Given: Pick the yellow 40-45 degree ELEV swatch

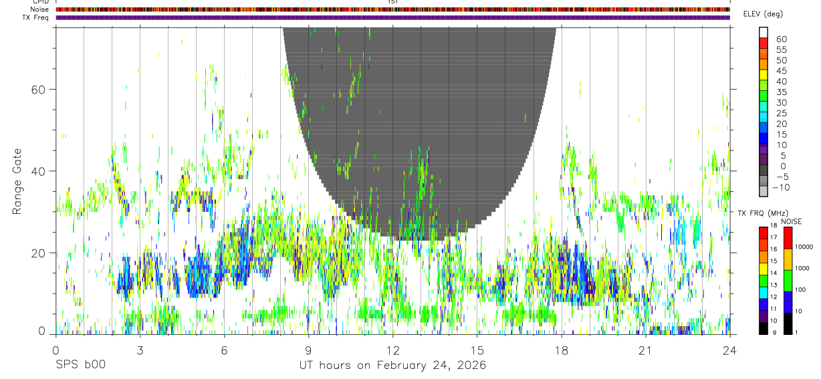Looking at the screenshot, I should pos(764,76).
